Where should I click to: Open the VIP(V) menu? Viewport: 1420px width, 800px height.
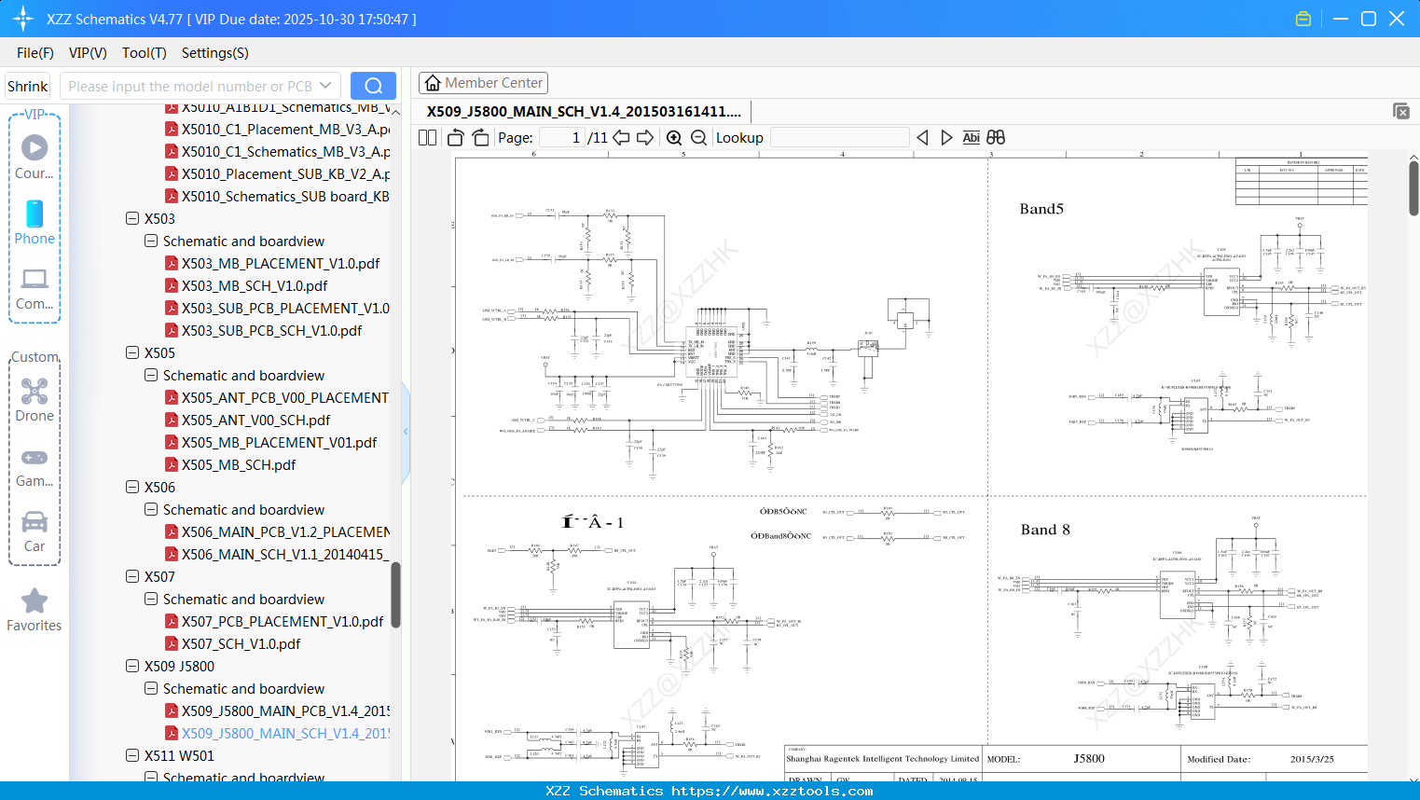(88, 53)
